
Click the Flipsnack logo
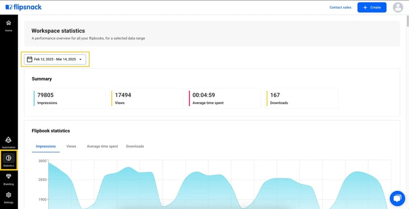coord(23,7)
